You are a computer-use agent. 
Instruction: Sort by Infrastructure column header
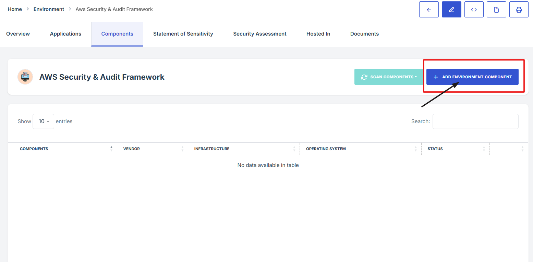(211, 149)
